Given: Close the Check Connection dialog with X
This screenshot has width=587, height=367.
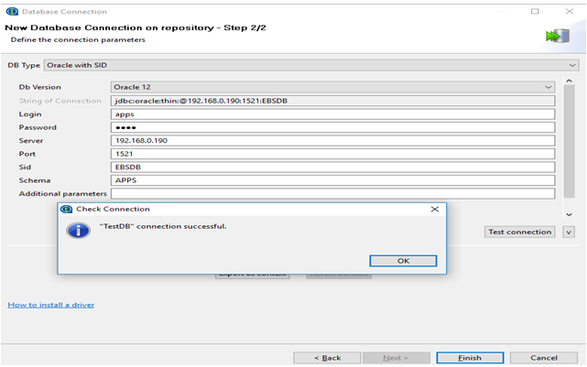Looking at the screenshot, I should click(434, 209).
